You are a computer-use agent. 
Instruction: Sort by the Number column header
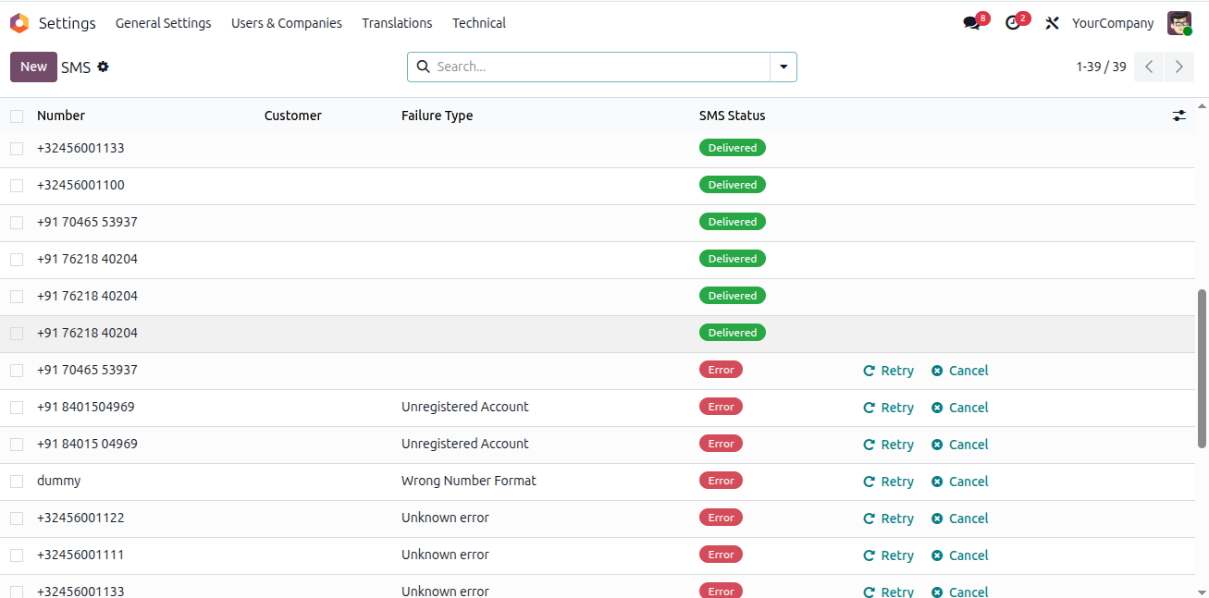[x=61, y=116]
